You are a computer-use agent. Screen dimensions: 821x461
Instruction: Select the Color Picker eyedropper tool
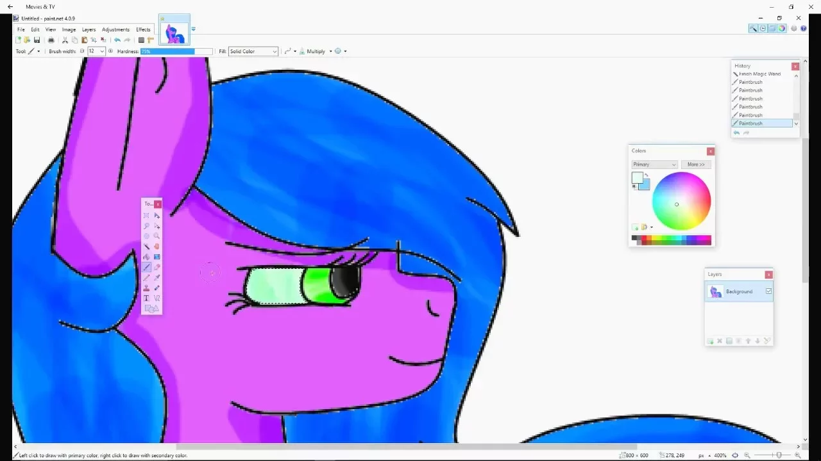pos(157,277)
